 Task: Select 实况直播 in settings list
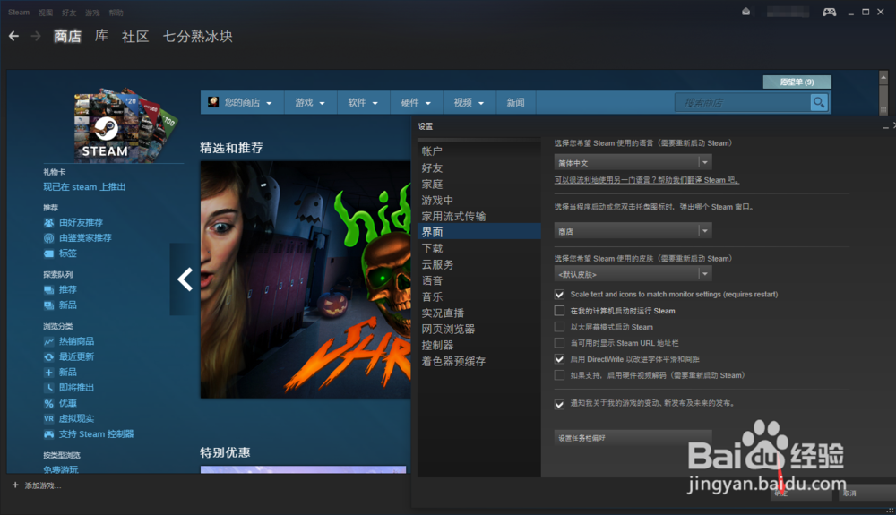pos(479,313)
